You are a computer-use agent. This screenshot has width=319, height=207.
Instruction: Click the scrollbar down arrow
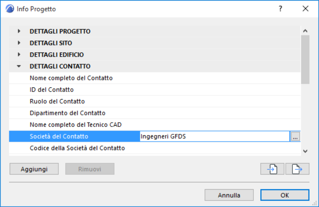(305, 151)
